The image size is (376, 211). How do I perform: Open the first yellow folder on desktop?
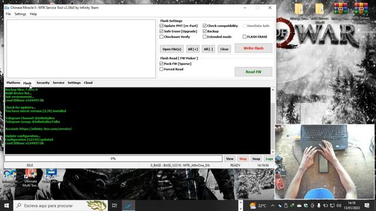click(x=299, y=12)
